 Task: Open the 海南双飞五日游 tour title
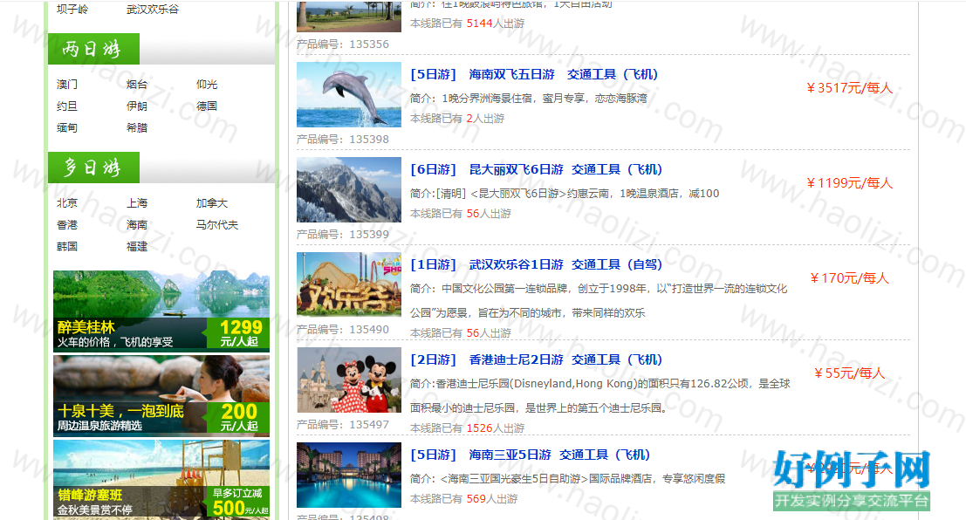point(534,74)
